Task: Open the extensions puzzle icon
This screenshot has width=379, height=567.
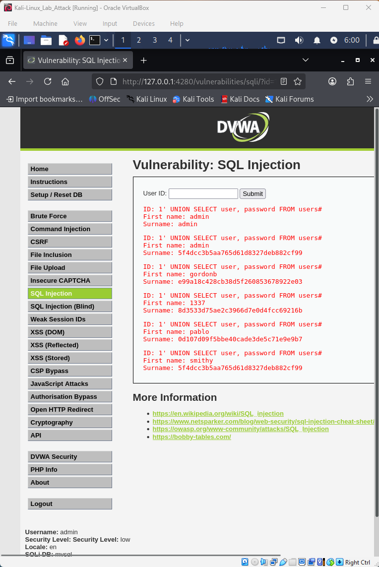Action: pos(350,82)
